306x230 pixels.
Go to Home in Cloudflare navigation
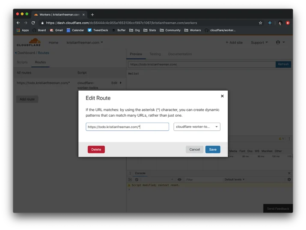(x=53, y=42)
